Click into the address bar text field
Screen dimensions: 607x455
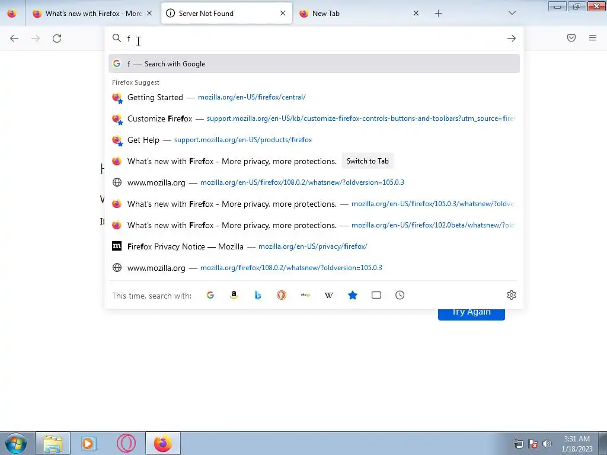(314, 39)
